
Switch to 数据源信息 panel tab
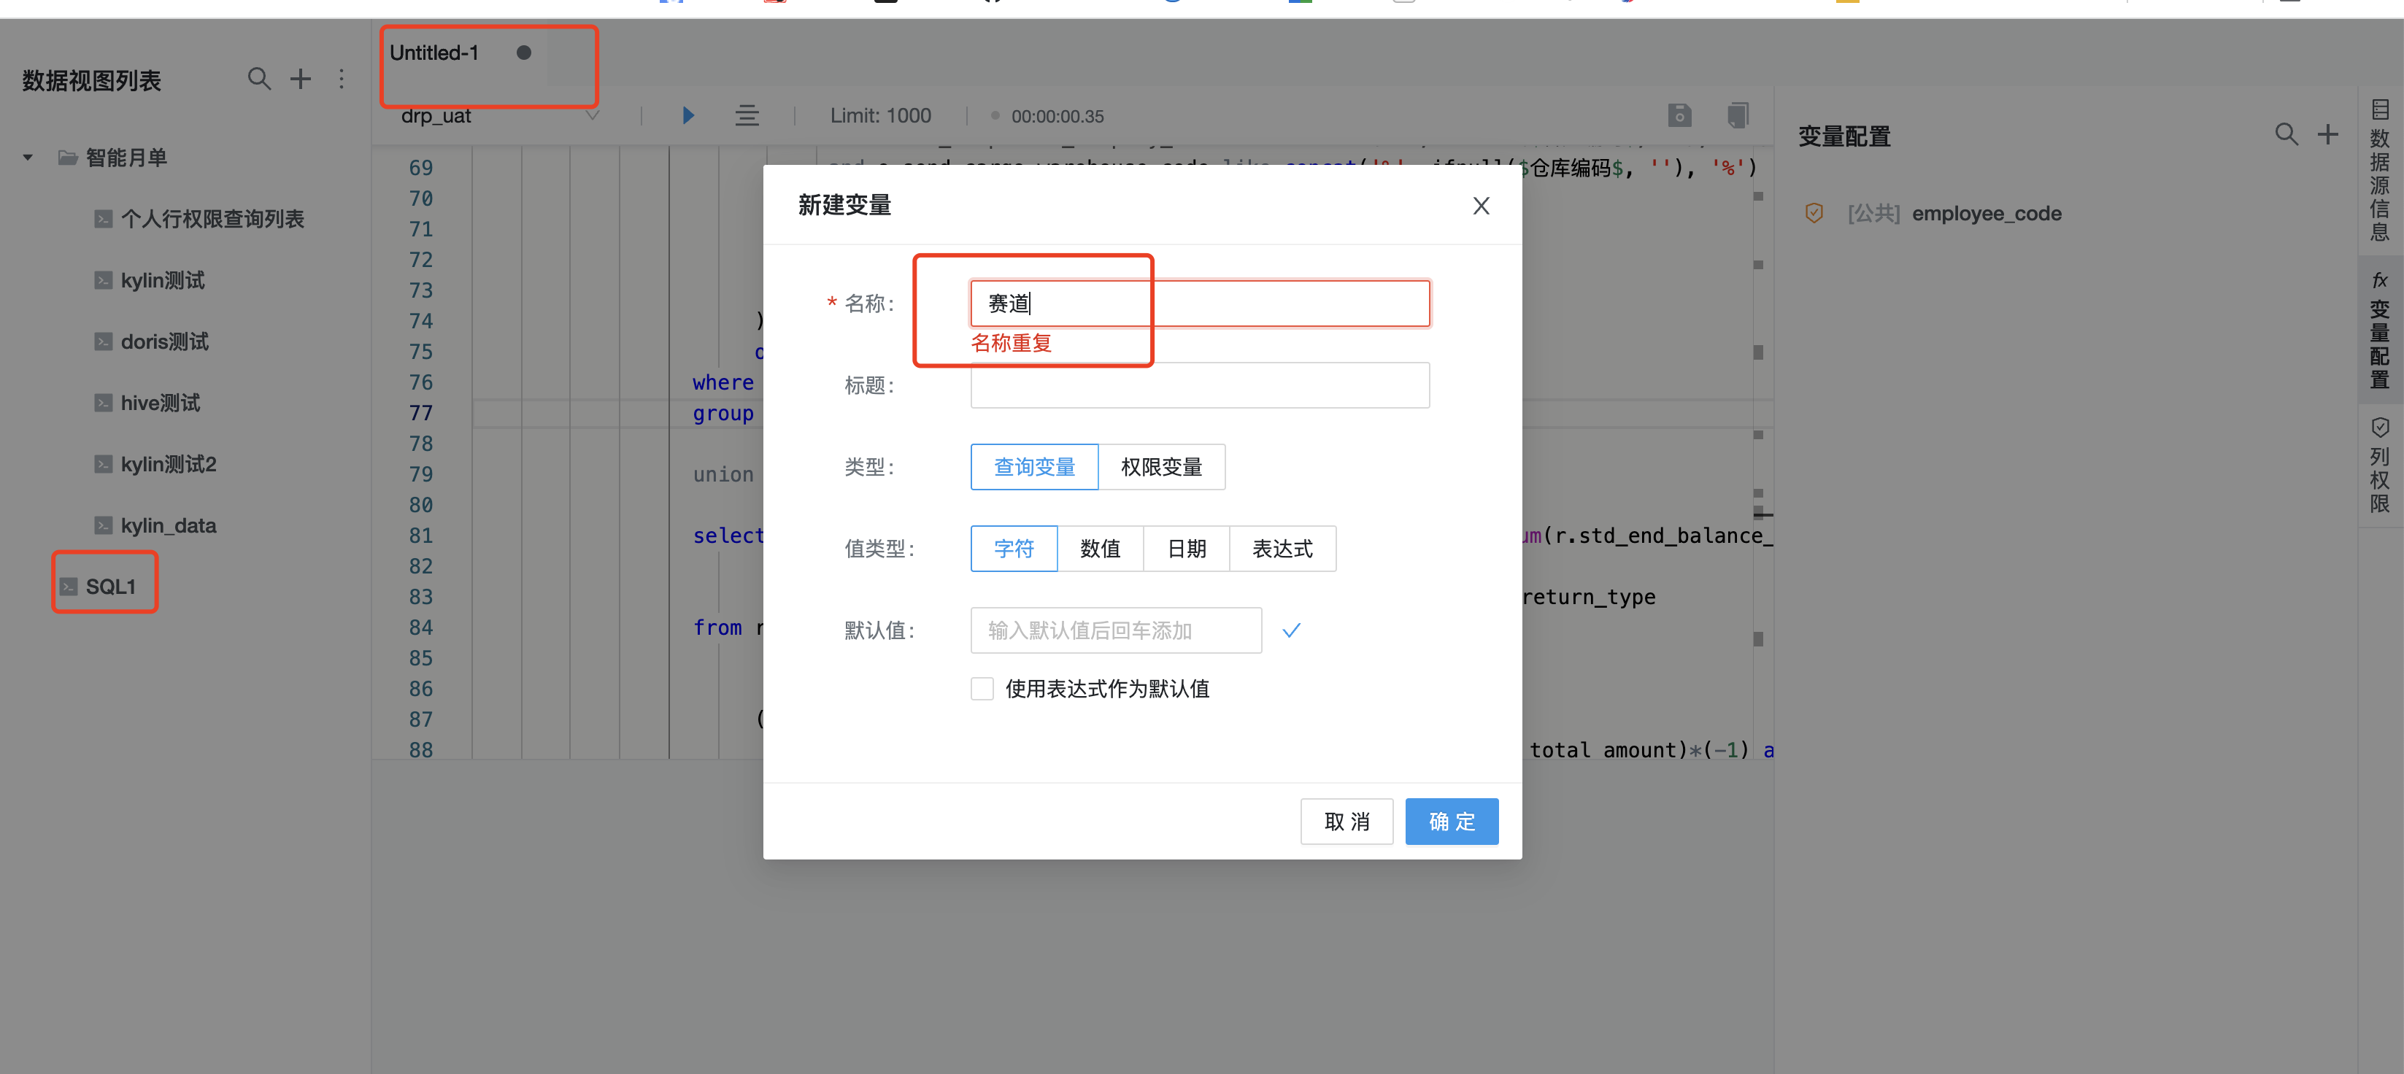pos(2380,182)
